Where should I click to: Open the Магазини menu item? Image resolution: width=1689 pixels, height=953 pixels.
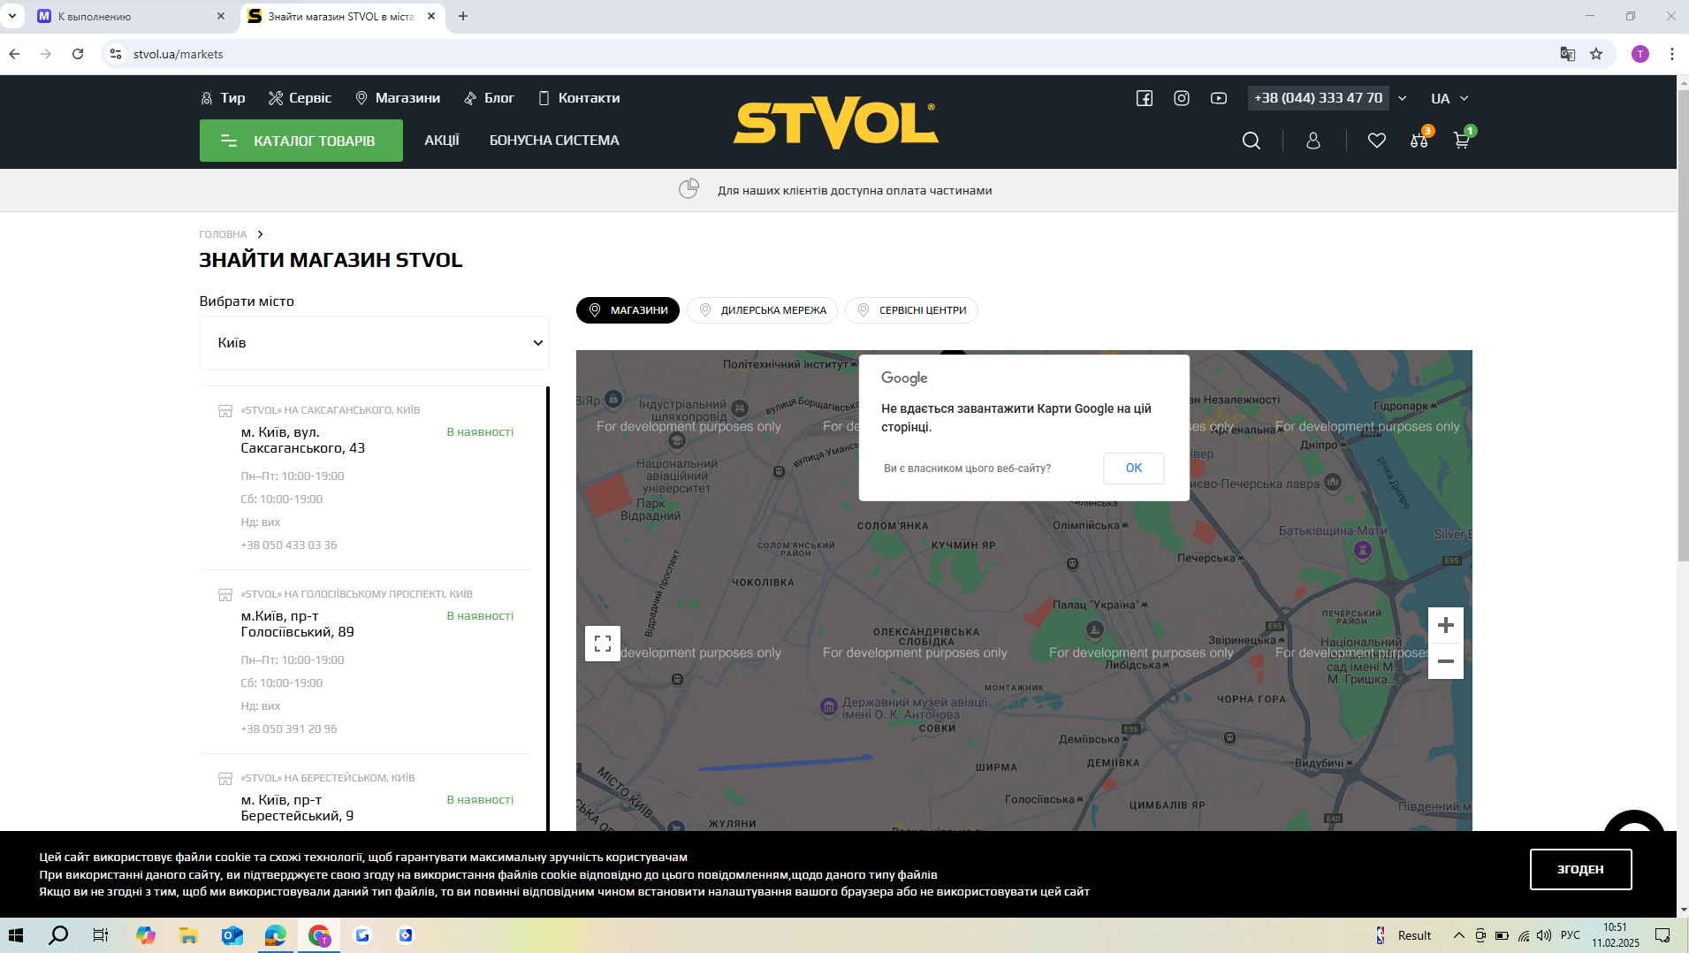pos(398,98)
